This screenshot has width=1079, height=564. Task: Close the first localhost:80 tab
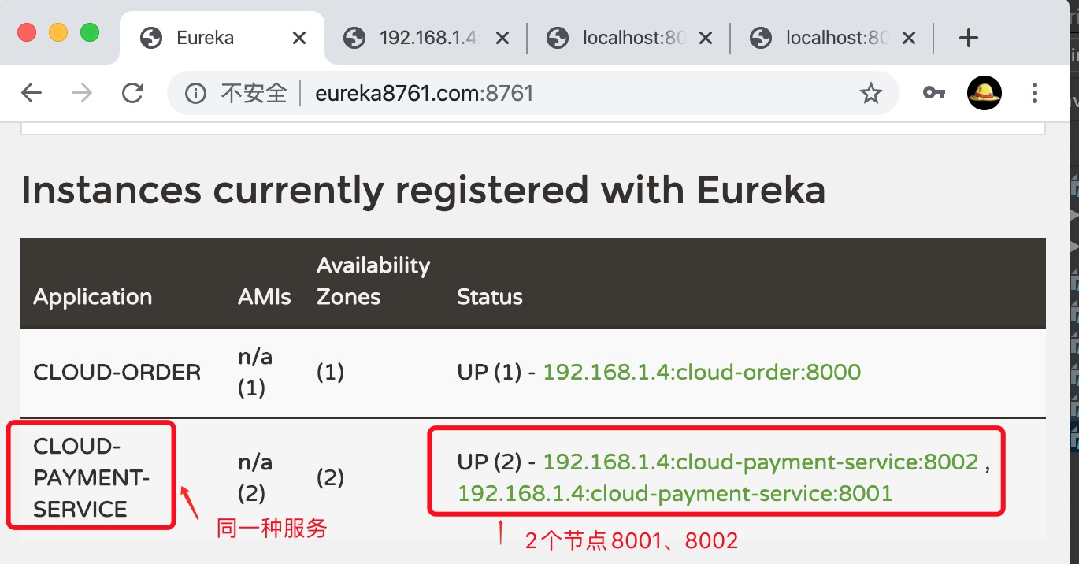pyautogui.click(x=706, y=38)
